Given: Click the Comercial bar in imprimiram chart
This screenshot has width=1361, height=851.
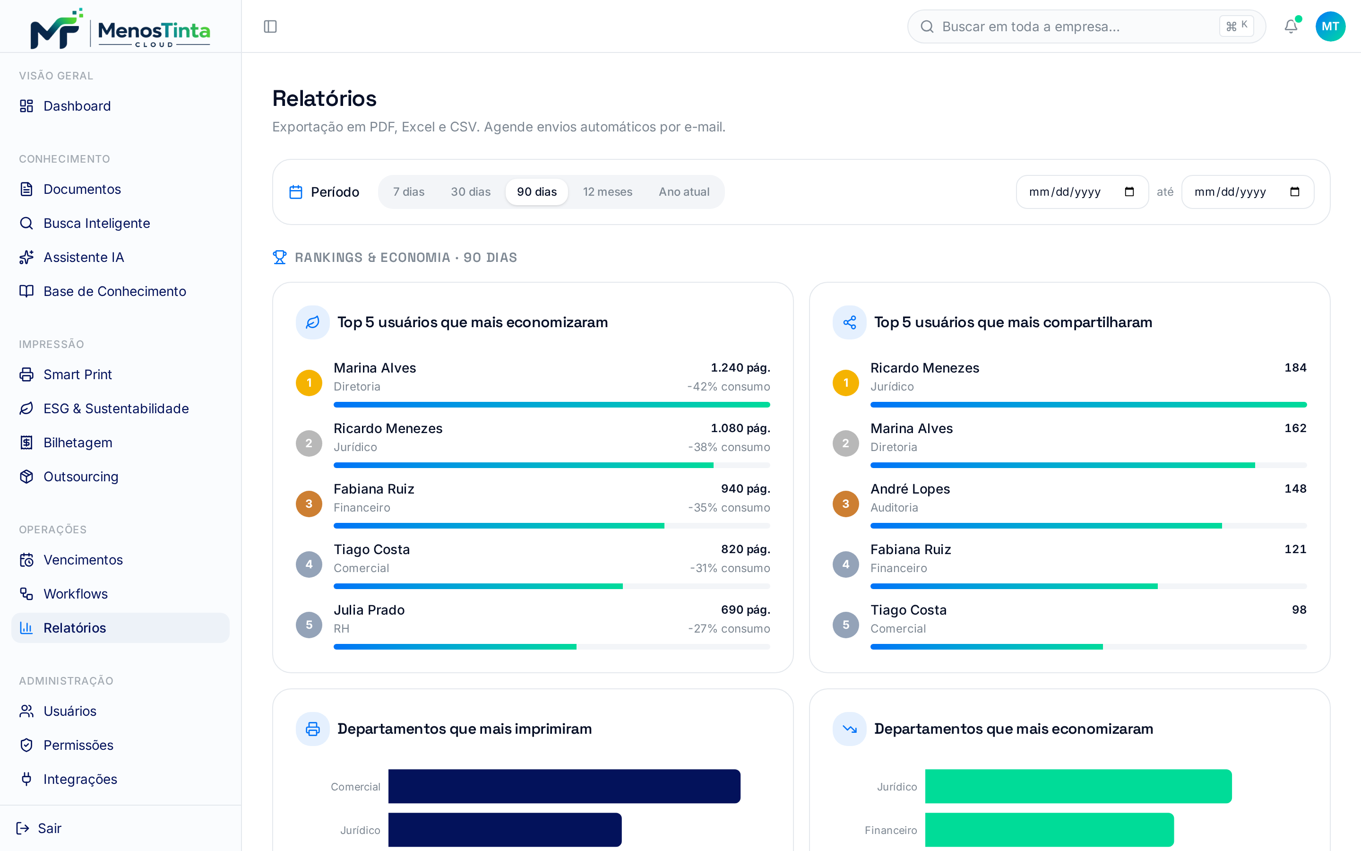Looking at the screenshot, I should pyautogui.click(x=564, y=786).
